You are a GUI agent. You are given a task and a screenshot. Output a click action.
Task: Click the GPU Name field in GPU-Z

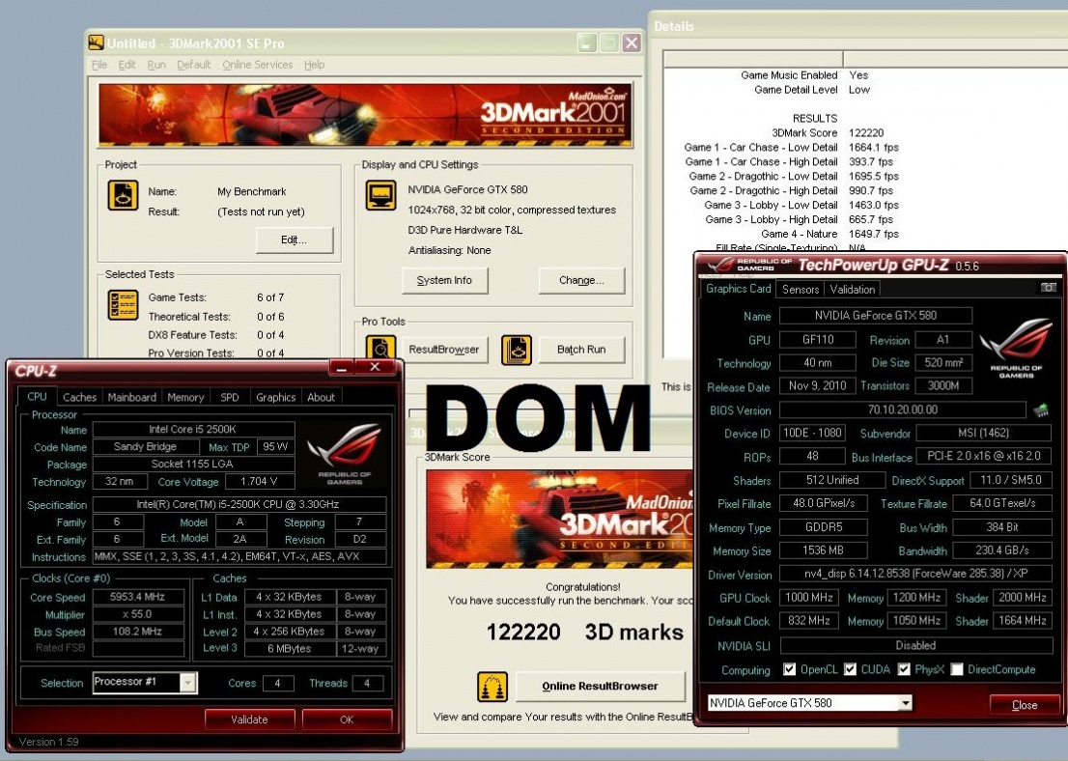coord(875,316)
